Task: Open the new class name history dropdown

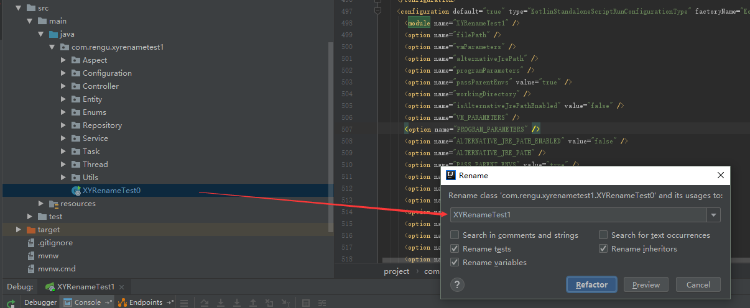Action: (714, 215)
